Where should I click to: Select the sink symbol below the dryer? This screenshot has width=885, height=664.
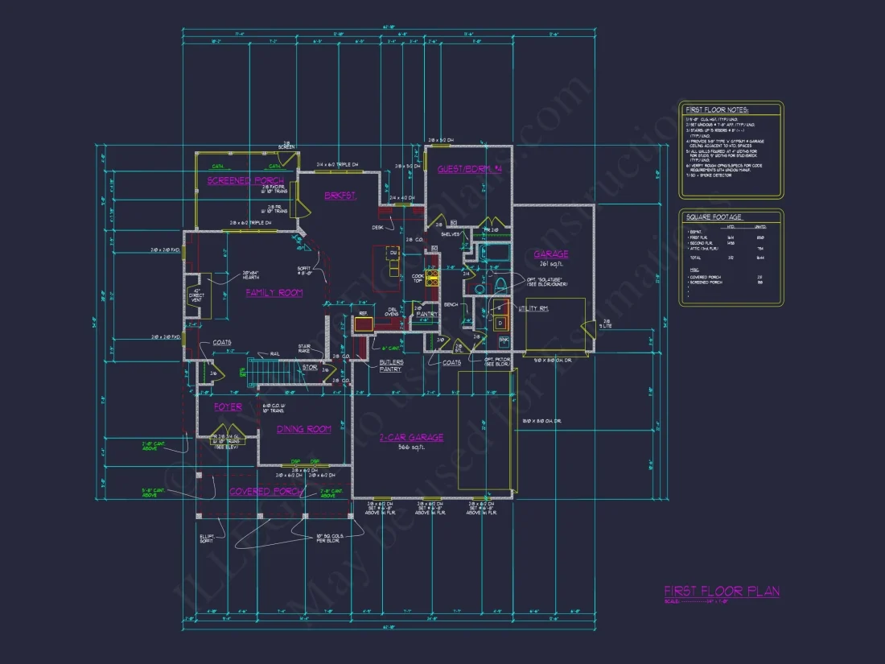tap(503, 340)
